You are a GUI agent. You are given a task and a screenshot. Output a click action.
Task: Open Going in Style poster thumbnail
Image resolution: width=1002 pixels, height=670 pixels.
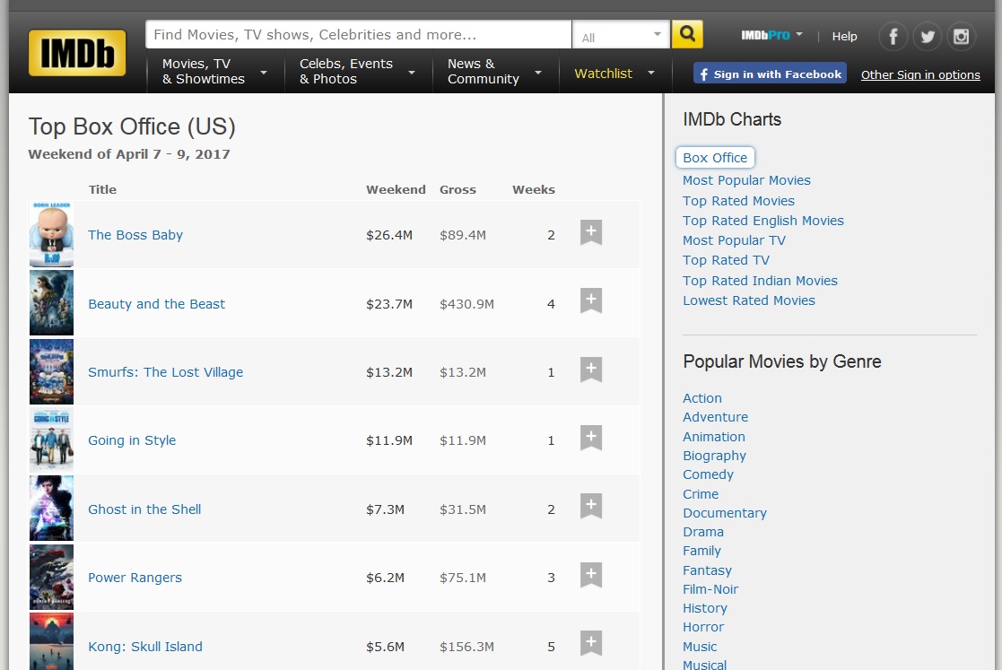point(51,440)
